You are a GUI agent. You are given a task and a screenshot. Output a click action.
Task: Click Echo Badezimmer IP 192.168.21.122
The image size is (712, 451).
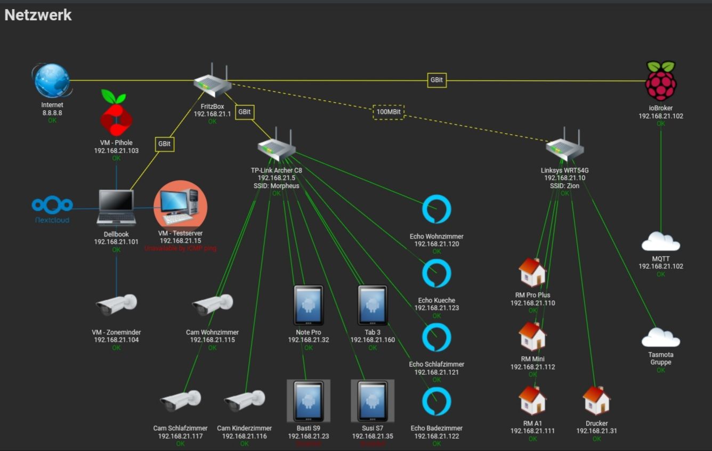pos(436,436)
